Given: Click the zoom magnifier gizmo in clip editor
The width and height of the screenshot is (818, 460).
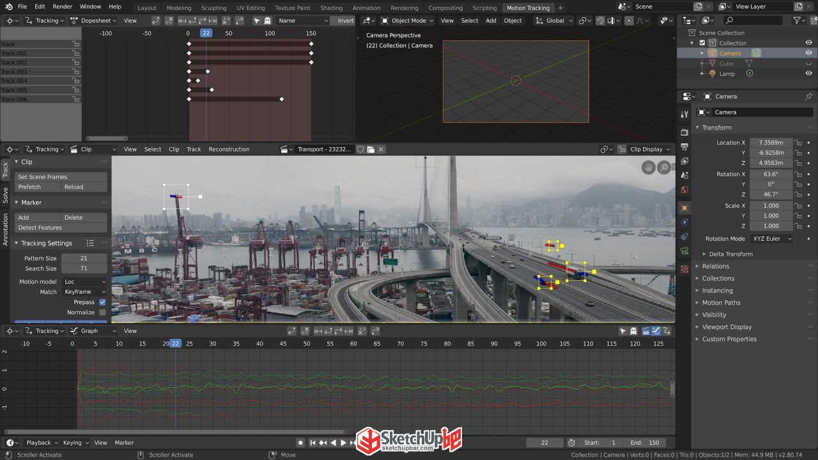Looking at the screenshot, I should pyautogui.click(x=664, y=167).
